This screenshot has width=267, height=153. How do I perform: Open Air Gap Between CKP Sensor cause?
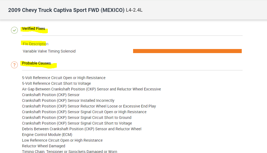[91, 89]
